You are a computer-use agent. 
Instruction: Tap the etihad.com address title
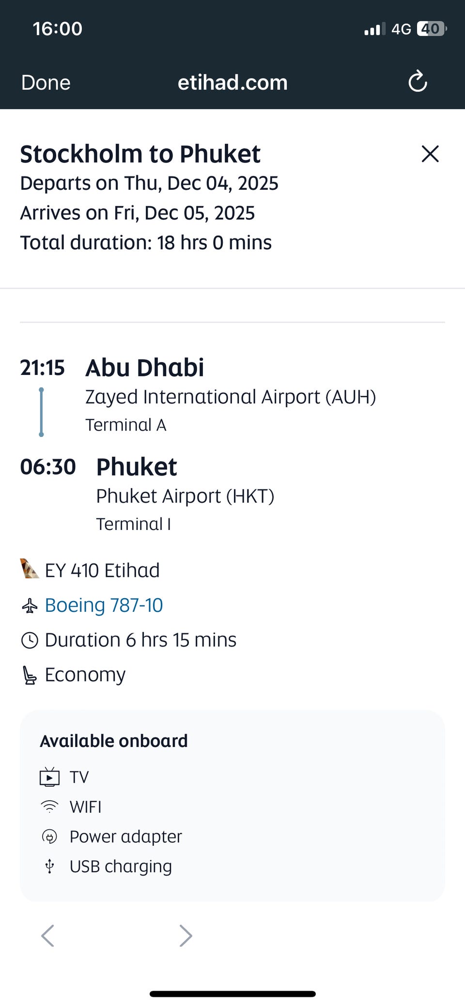232,83
